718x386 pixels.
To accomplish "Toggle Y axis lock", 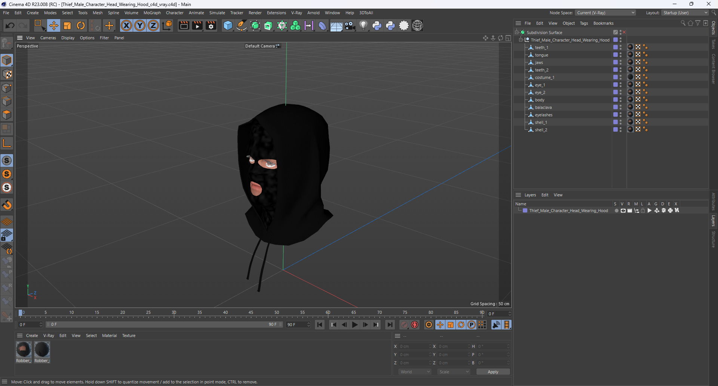I will point(140,25).
